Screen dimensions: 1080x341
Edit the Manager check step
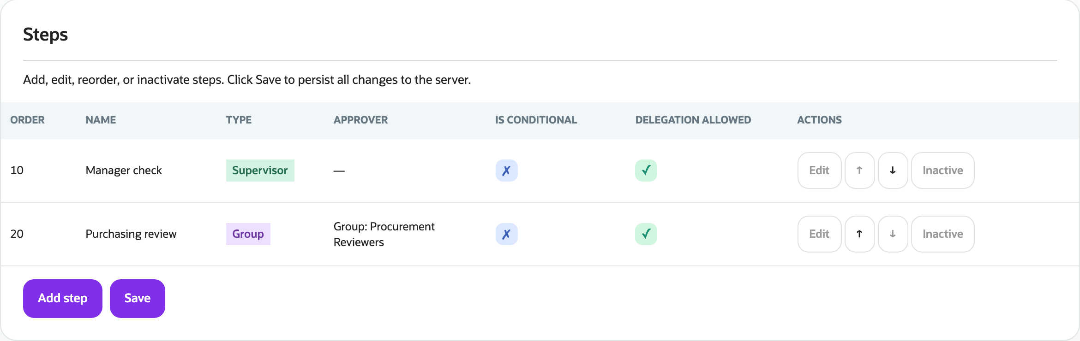pos(819,170)
